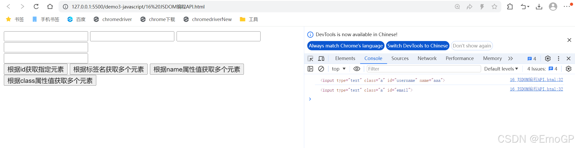Open DevTools three-dot customize menu

(x=559, y=58)
